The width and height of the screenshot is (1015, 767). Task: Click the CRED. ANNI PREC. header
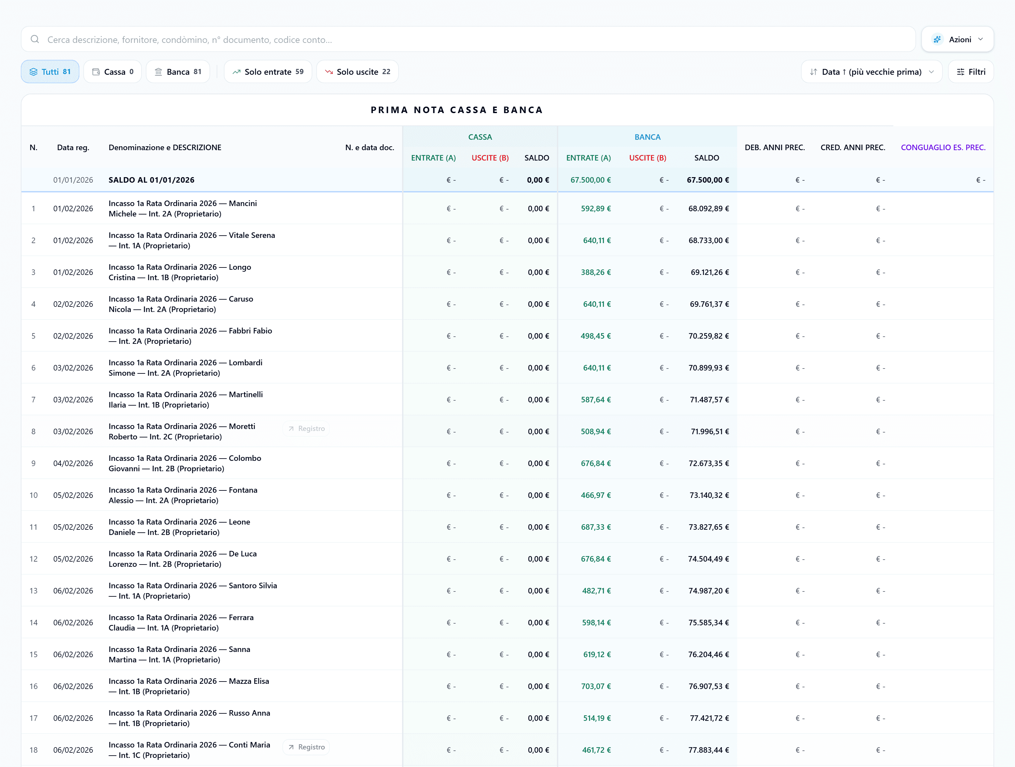(853, 147)
